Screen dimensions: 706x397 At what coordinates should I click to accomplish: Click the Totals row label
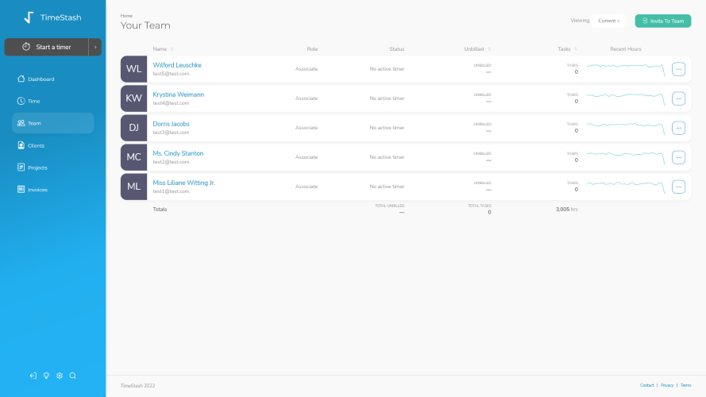[x=160, y=210]
